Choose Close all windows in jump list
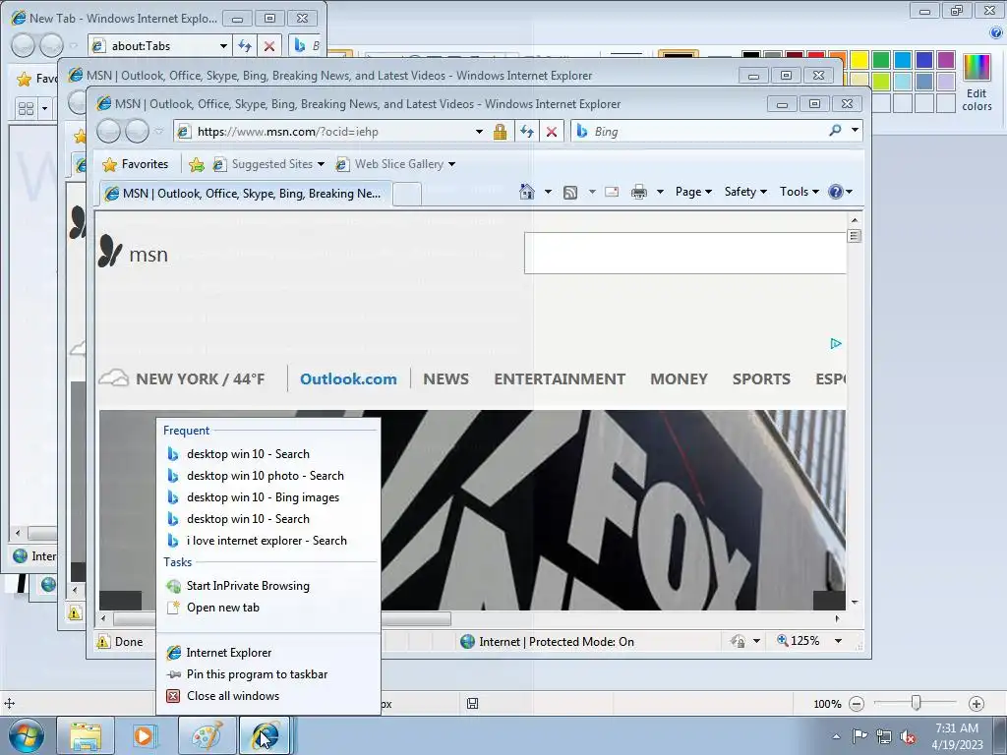This screenshot has height=755, width=1007. (x=267, y=696)
